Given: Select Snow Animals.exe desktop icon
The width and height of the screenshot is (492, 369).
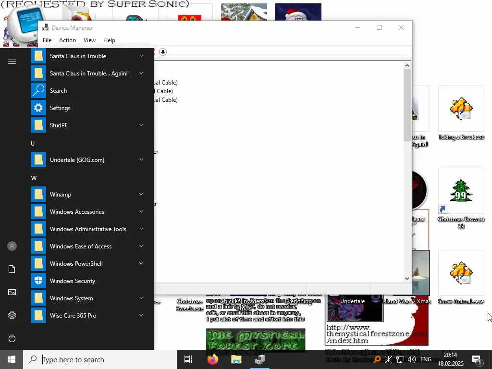Looking at the screenshot, I should [x=461, y=277].
